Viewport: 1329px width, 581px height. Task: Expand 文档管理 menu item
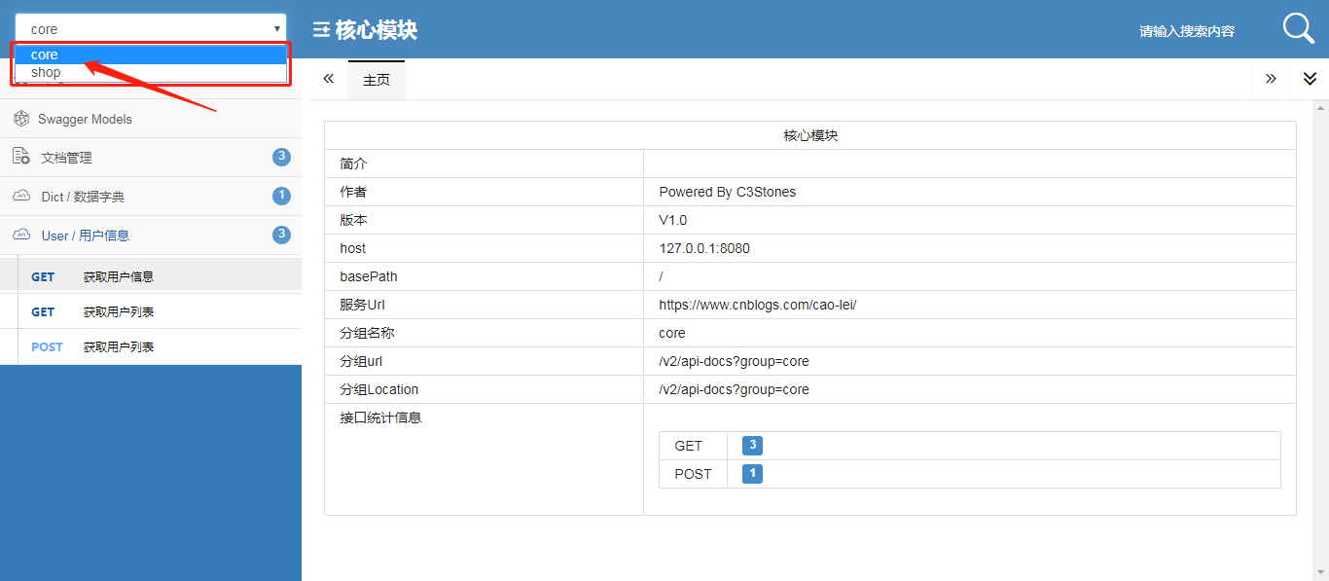point(151,158)
